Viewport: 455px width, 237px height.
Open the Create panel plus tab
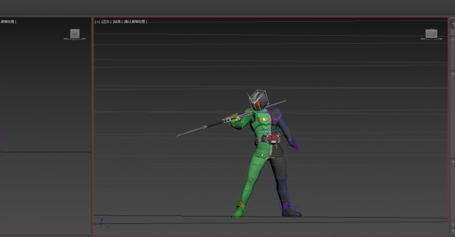453,23
